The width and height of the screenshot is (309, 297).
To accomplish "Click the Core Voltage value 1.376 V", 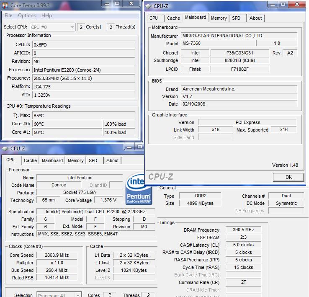I will [x=108, y=200].
